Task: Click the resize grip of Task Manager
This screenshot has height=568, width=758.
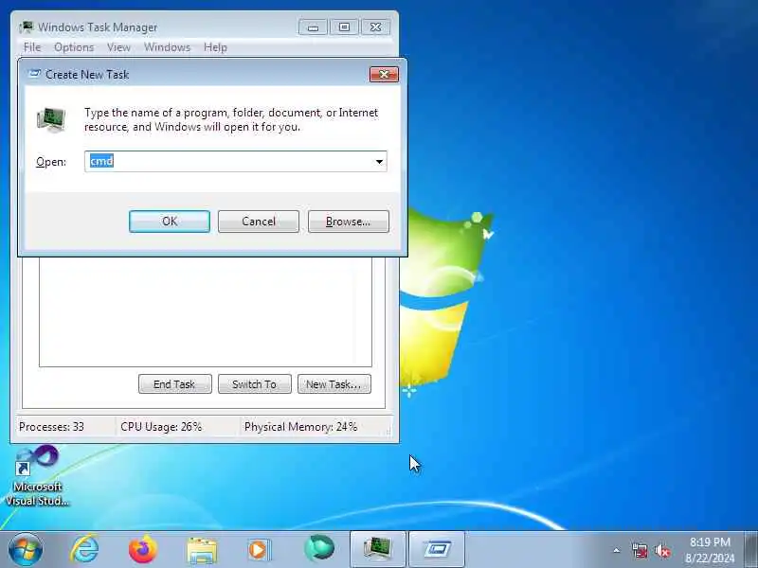Action: (x=388, y=432)
